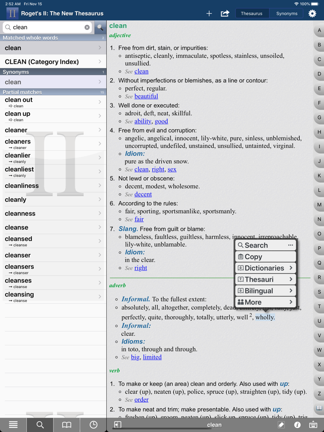Open the list menu icon at bottom left
The height and width of the screenshot is (432, 324).
pyautogui.click(x=13, y=425)
